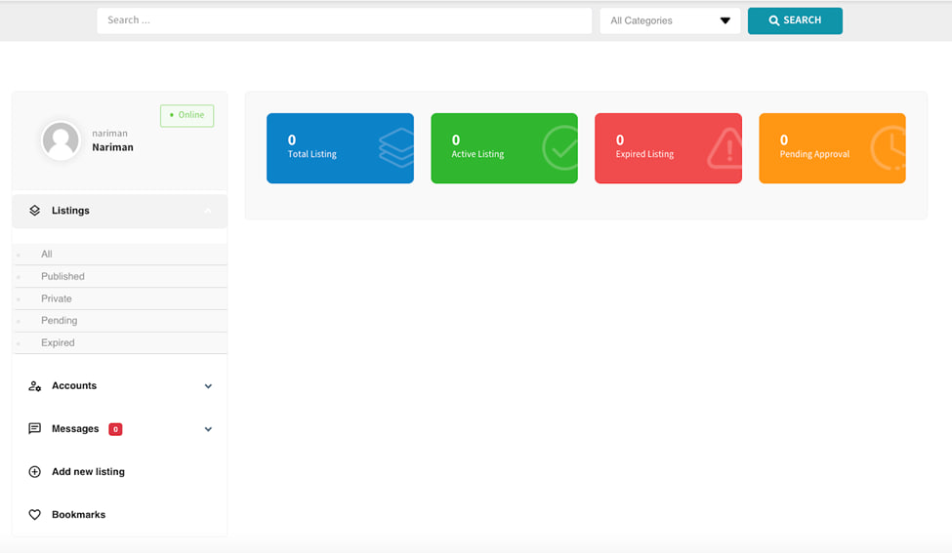Click the clock icon on Pending Approval card

(x=889, y=148)
